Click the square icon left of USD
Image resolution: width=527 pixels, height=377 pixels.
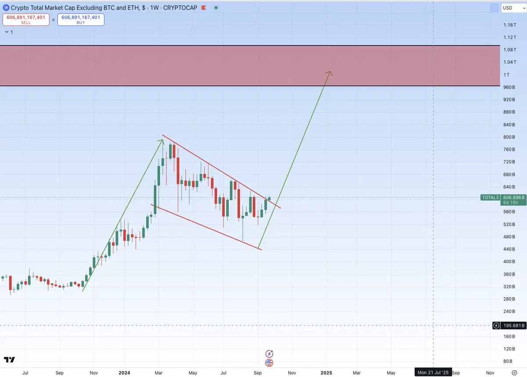tap(495, 8)
